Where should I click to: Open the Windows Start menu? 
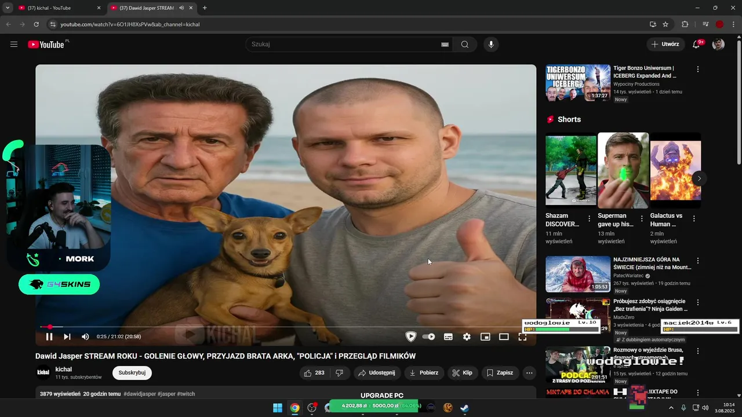point(278,408)
